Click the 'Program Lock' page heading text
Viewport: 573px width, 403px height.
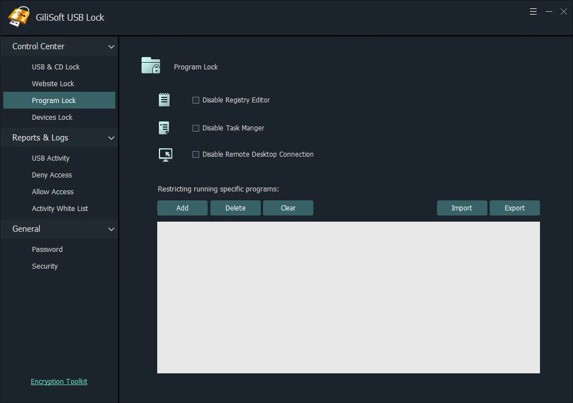pyautogui.click(x=196, y=67)
